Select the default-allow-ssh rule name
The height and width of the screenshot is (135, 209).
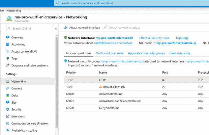click(x=114, y=87)
